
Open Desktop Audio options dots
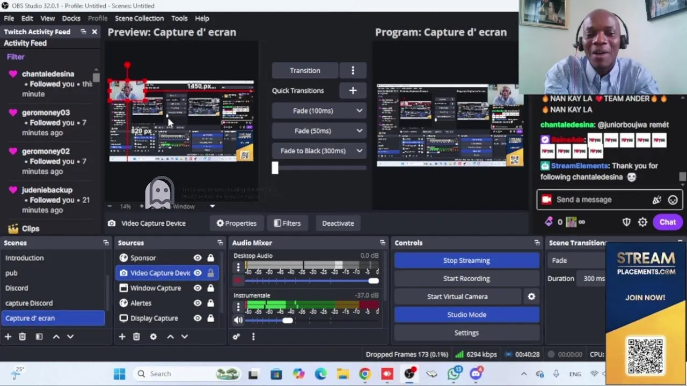pyautogui.click(x=238, y=267)
